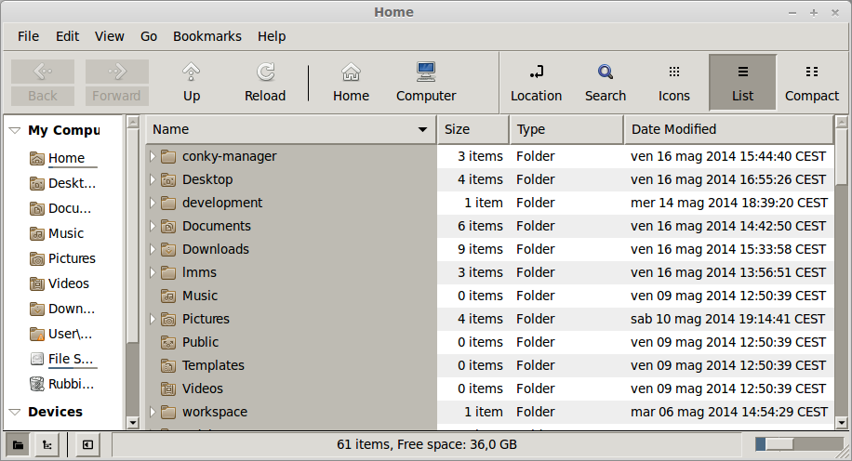
Task: Expand the lmms folder row
Action: 153,272
